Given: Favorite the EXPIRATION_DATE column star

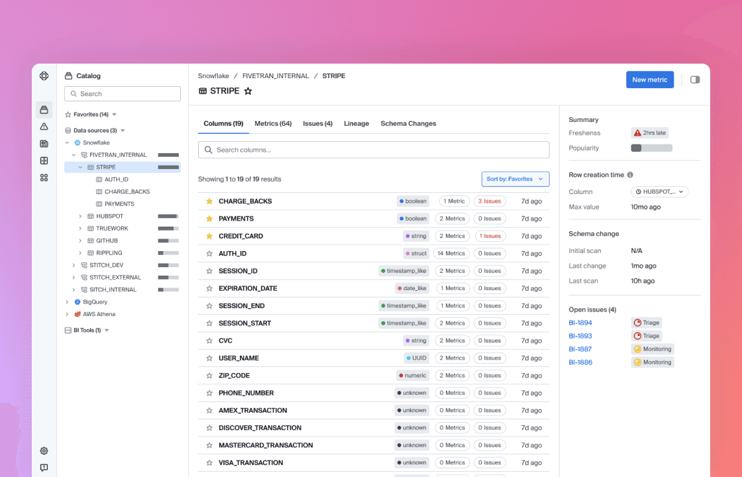Looking at the screenshot, I should (x=209, y=289).
